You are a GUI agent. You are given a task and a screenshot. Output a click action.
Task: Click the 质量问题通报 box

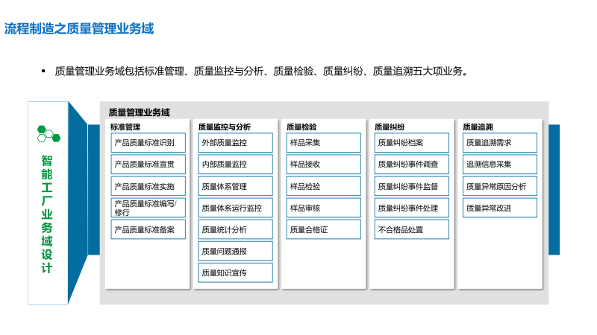tap(235, 251)
